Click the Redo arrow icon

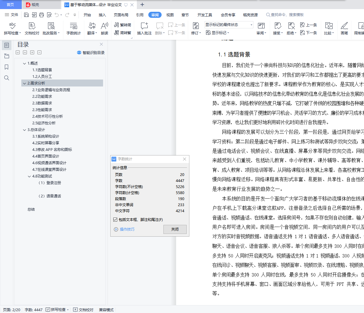point(67,15)
